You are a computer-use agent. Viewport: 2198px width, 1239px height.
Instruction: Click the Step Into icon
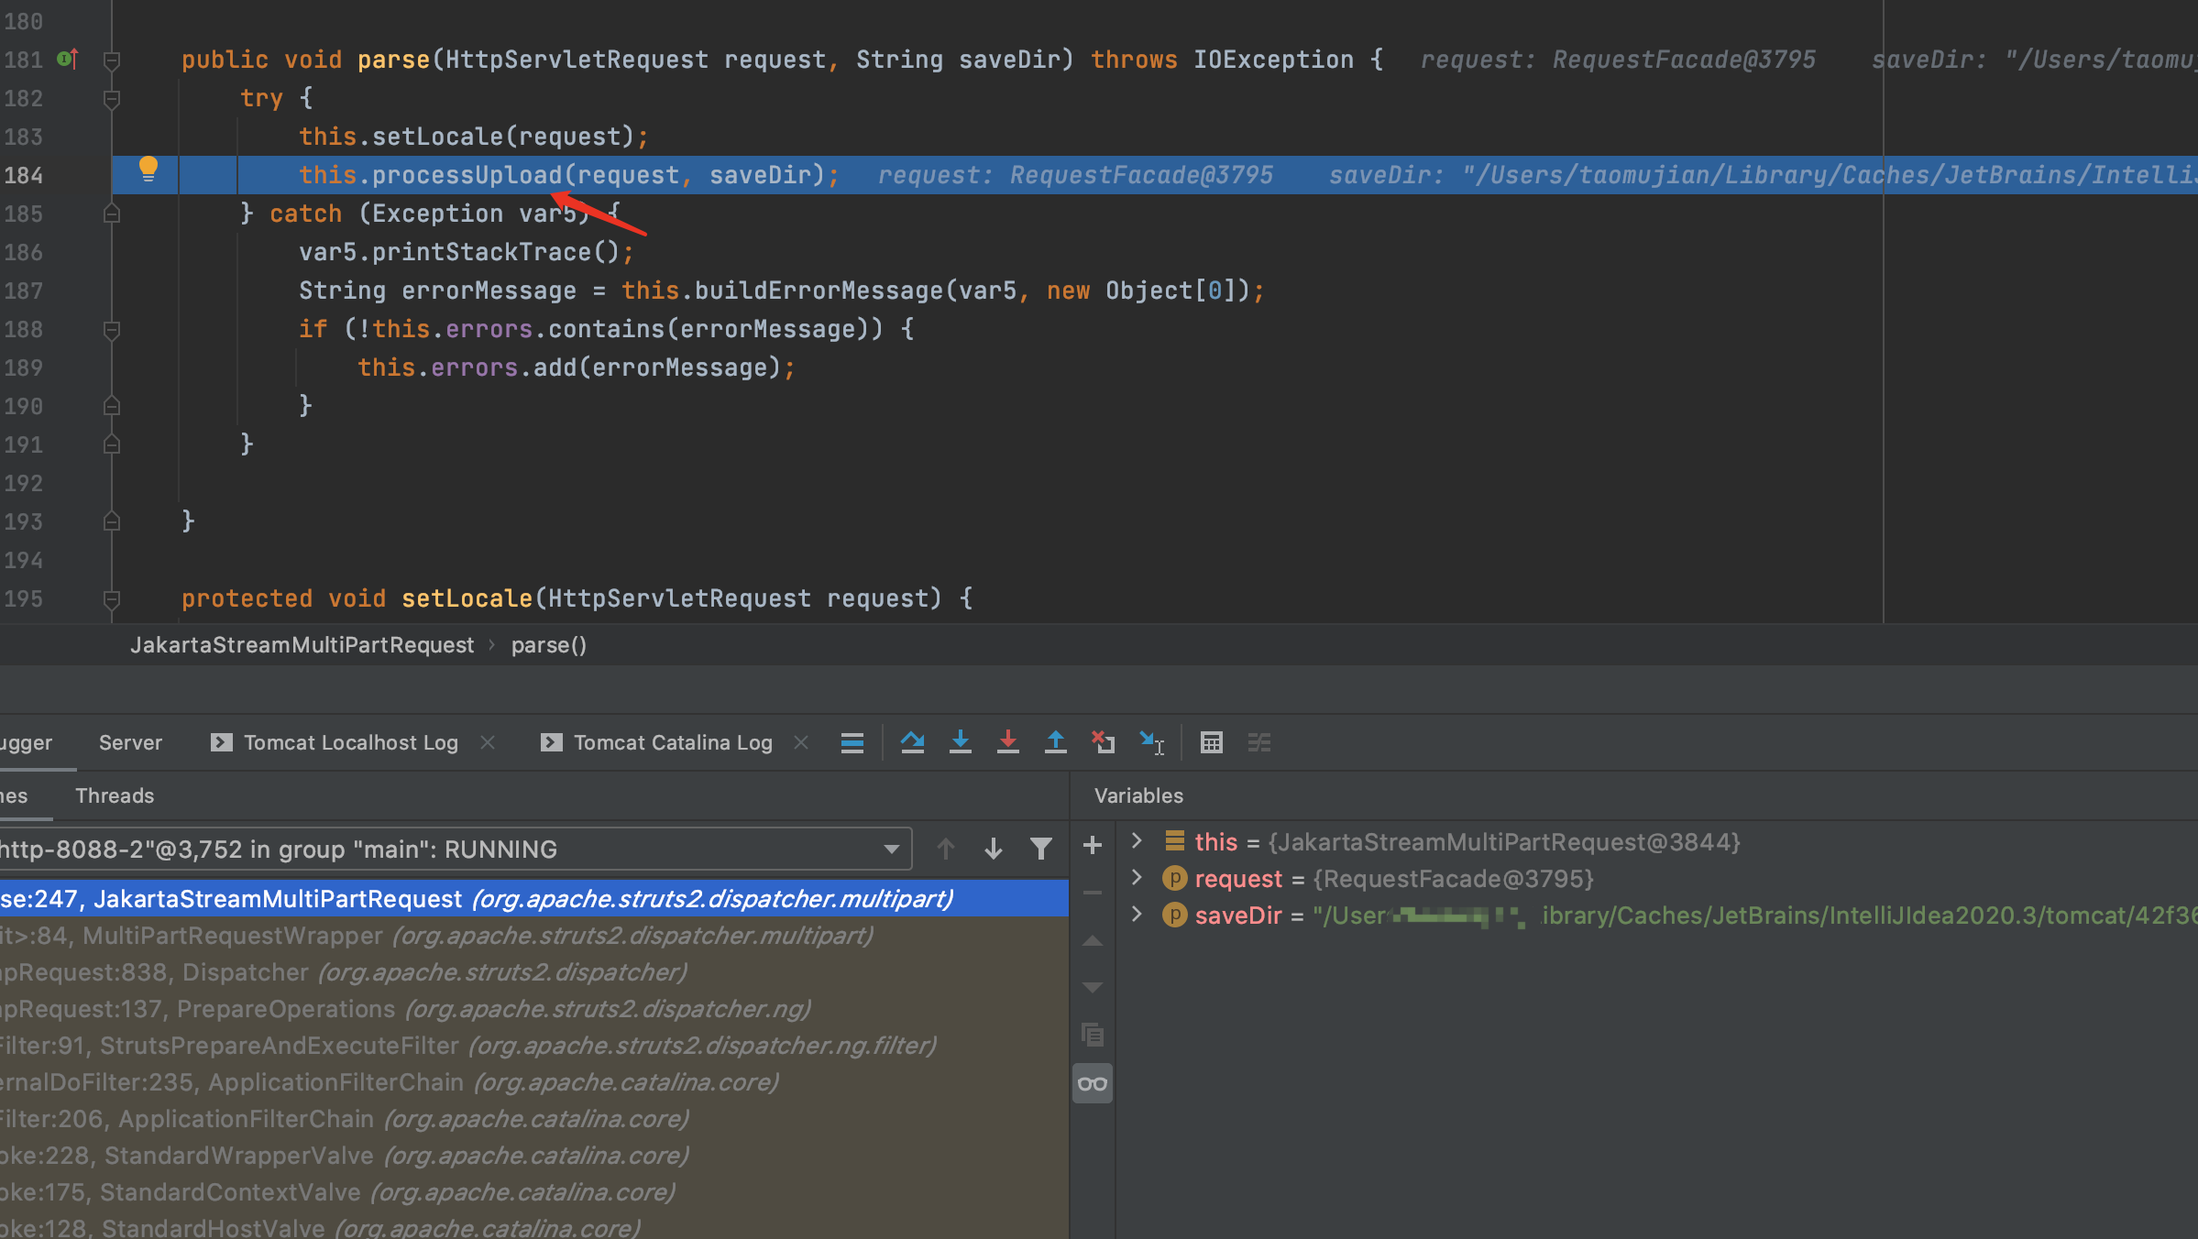coord(960,742)
